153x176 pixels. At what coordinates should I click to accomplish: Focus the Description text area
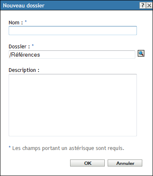[73, 105]
